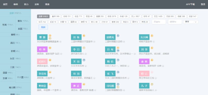
Task: Expand the arrow after 诸葛亮's description
Action: coord(124,42)
